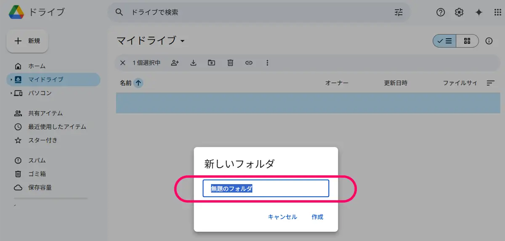Screen dimensions: 505x241
Task: Click the move to folder icon
Action: click(212, 63)
